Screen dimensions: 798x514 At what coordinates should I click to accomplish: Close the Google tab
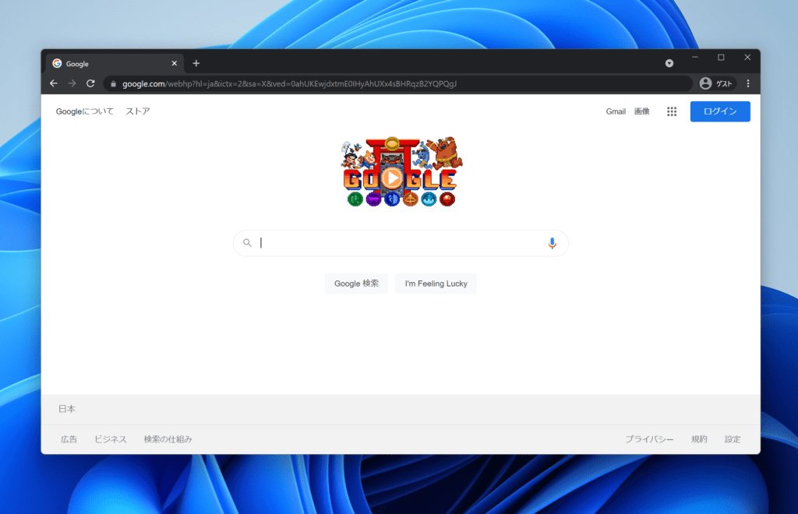click(x=174, y=64)
